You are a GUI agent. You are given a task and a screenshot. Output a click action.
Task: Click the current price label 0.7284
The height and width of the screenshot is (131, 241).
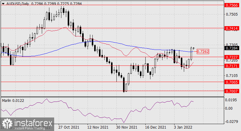232,47
